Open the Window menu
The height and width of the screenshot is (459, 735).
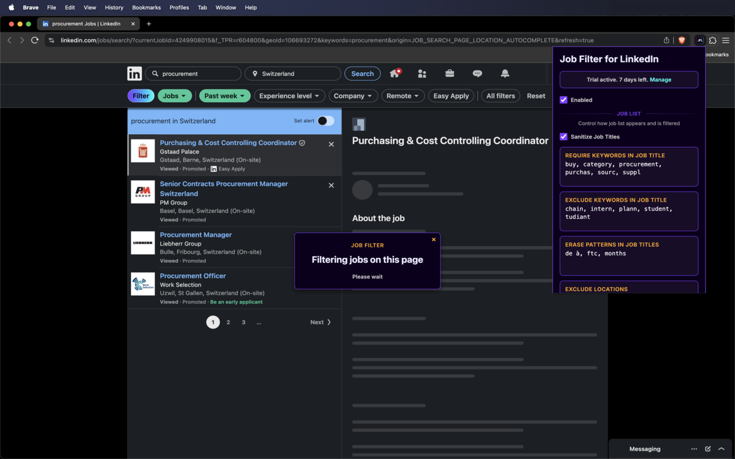pyautogui.click(x=226, y=7)
